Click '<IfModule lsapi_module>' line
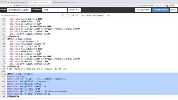178x100 pixels. [x=19, y=39]
